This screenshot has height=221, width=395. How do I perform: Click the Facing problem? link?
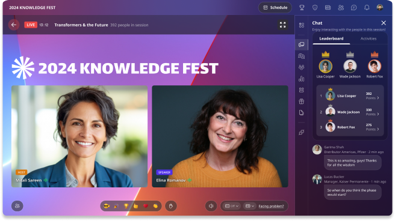271,206
